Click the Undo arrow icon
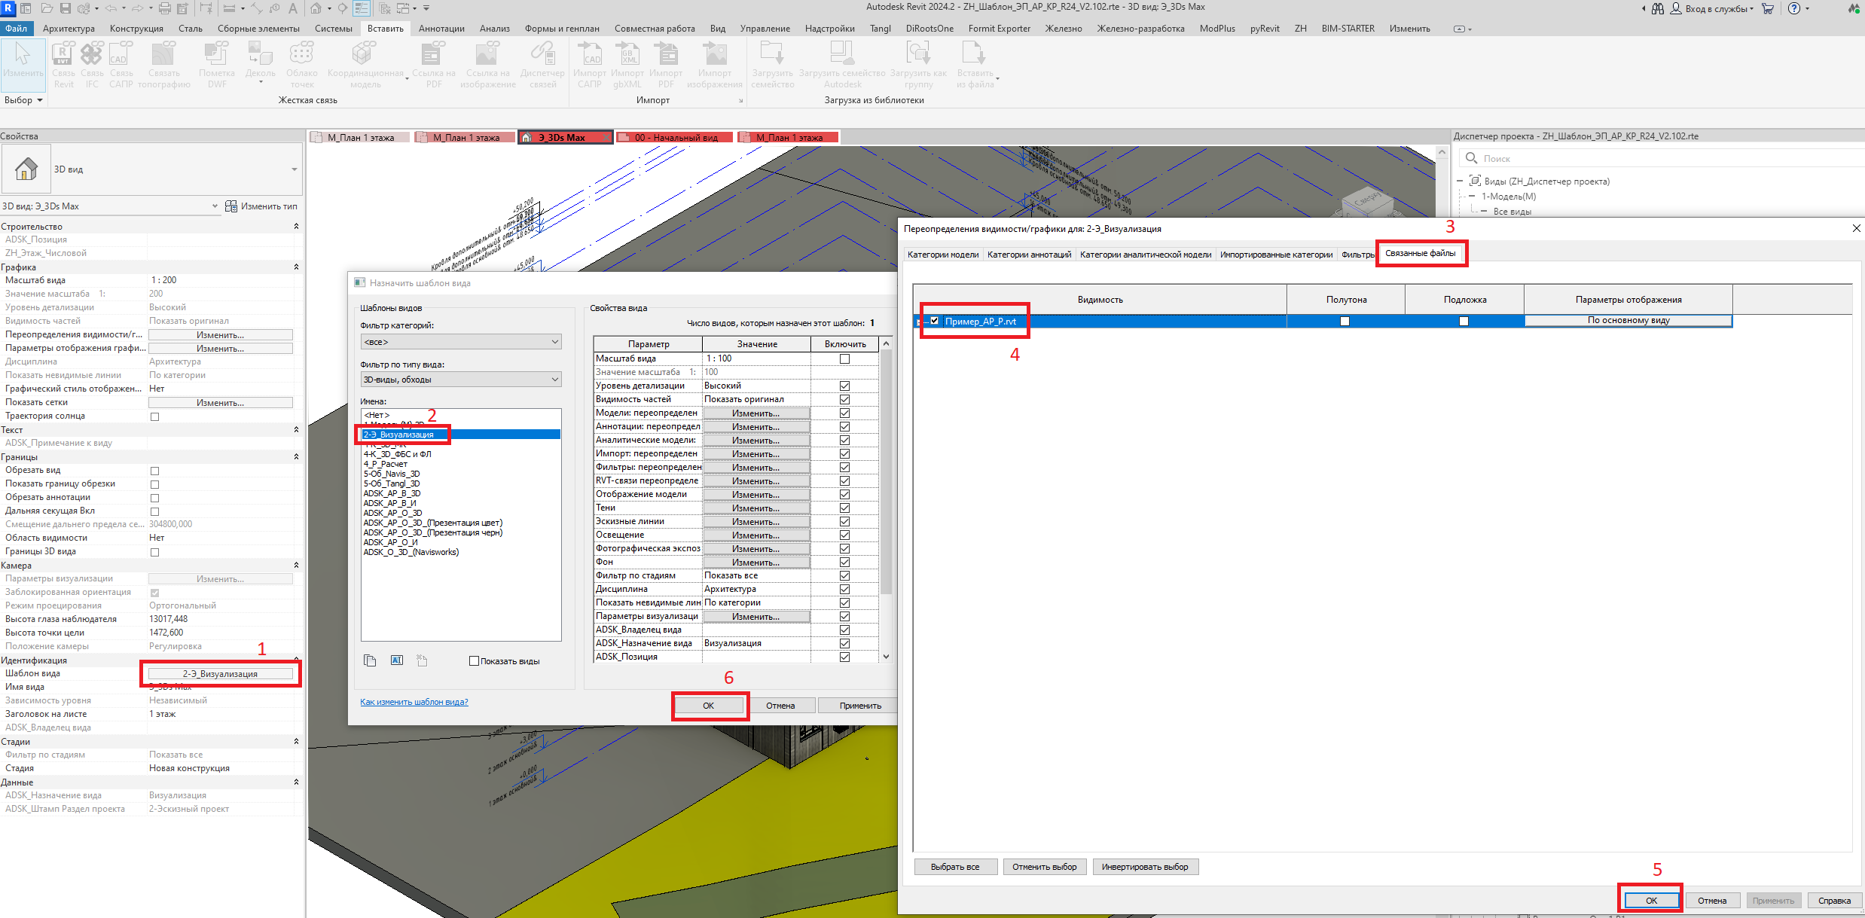Image resolution: width=1865 pixels, height=918 pixels. pos(111,8)
